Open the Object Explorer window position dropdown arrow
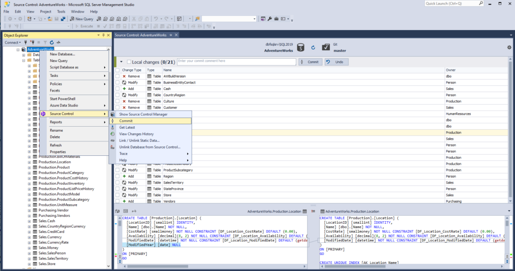 pyautogui.click(x=98, y=35)
